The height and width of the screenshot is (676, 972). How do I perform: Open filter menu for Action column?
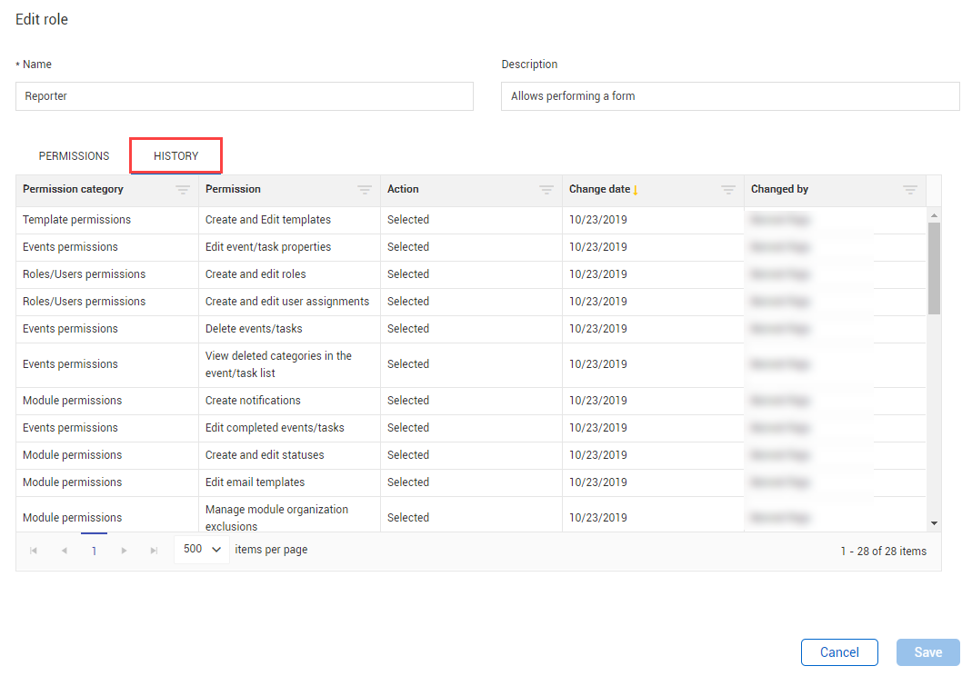point(546,190)
